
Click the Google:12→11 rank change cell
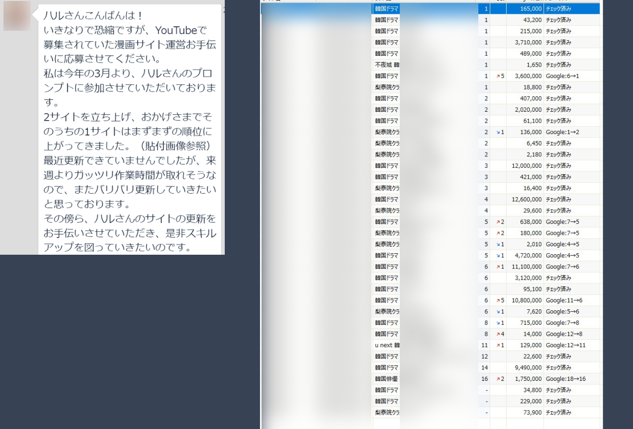click(565, 345)
